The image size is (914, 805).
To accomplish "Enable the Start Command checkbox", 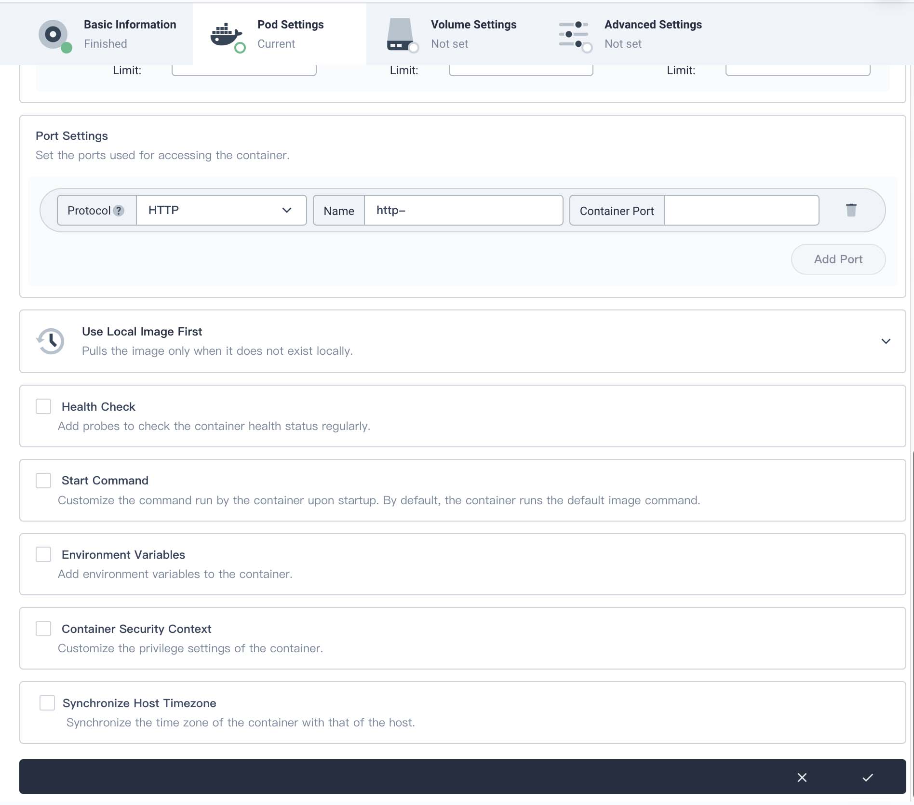I will point(43,481).
